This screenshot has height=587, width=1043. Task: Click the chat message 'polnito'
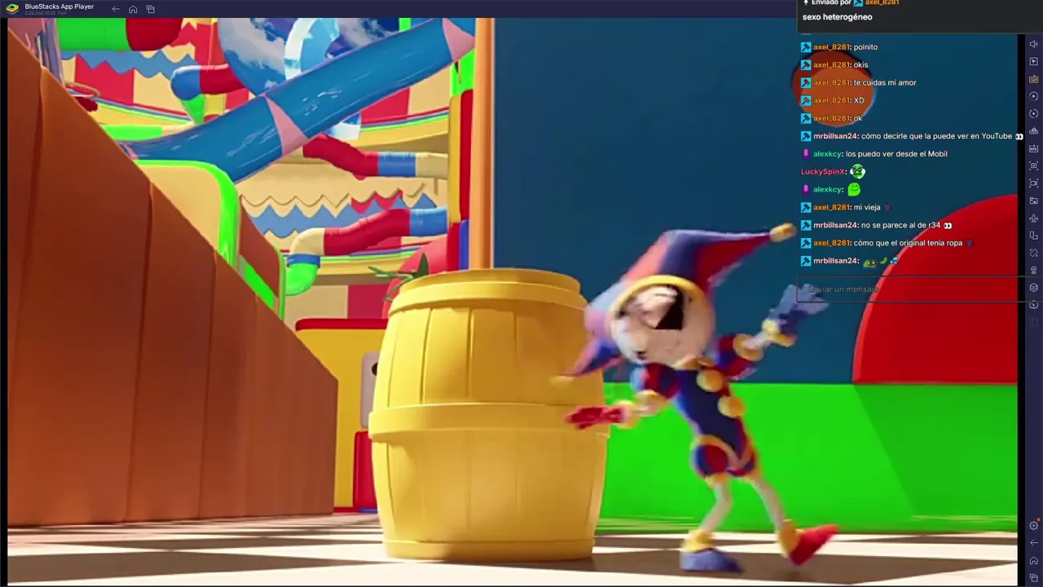(865, 47)
